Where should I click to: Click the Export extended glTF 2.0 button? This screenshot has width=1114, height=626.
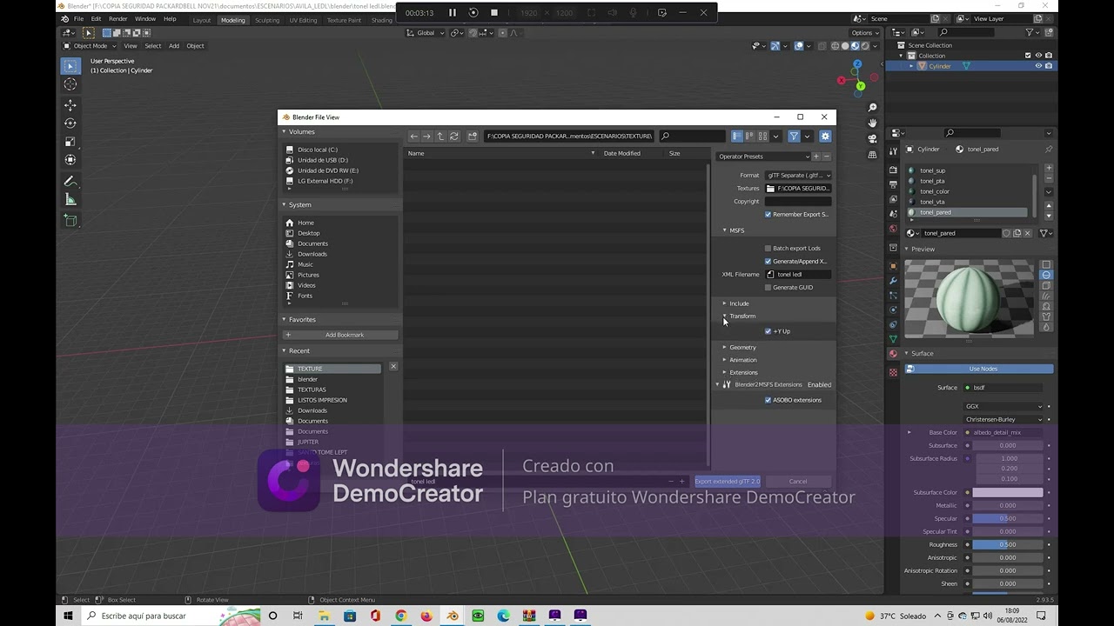point(727,481)
